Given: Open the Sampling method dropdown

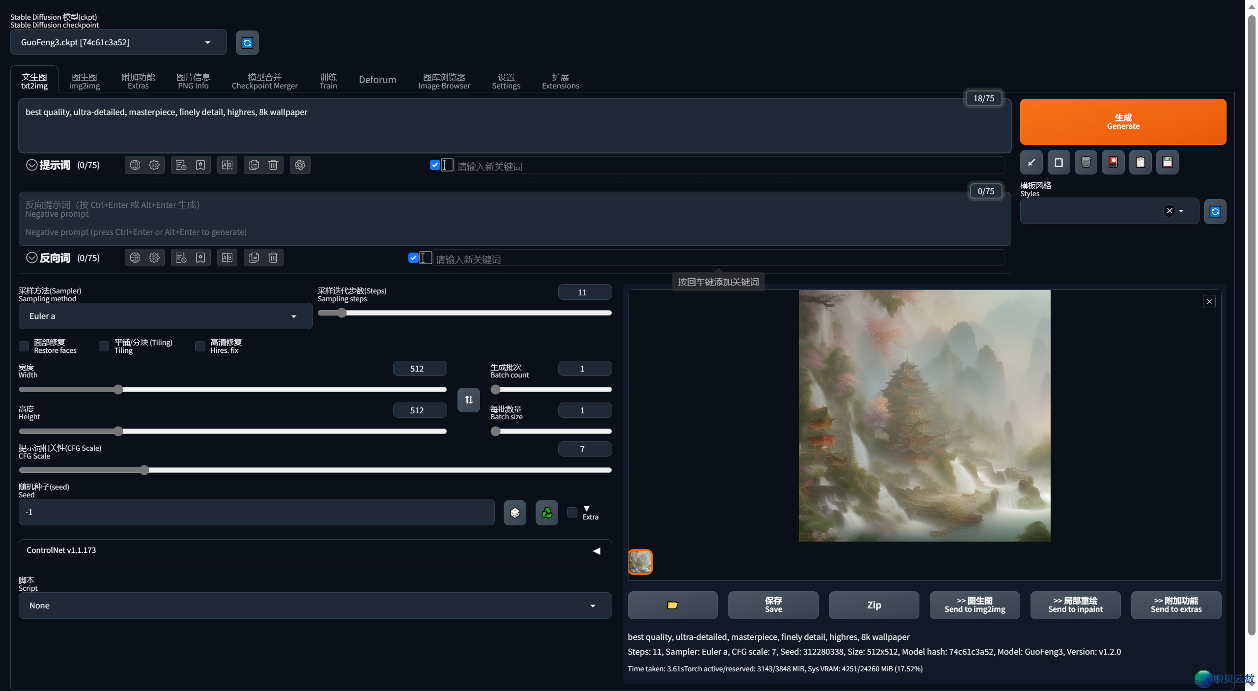Looking at the screenshot, I should point(165,316).
